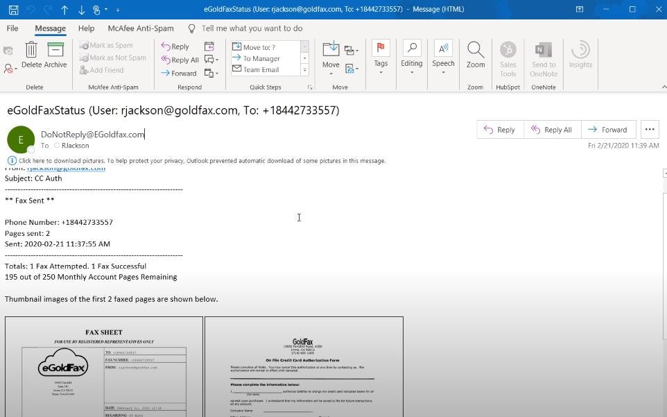The width and height of the screenshot is (667, 417).
Task: Save the message using the floppy disk icon
Action: [13, 9]
